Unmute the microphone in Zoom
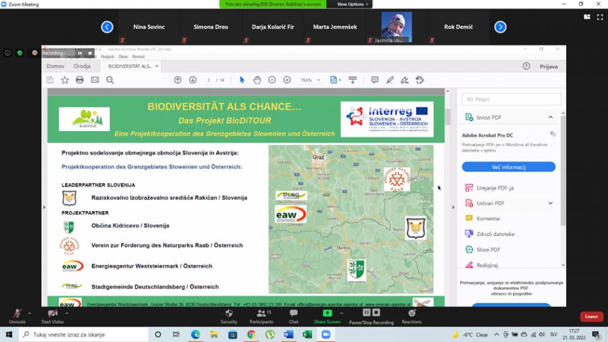The height and width of the screenshot is (342, 608). tap(17, 316)
